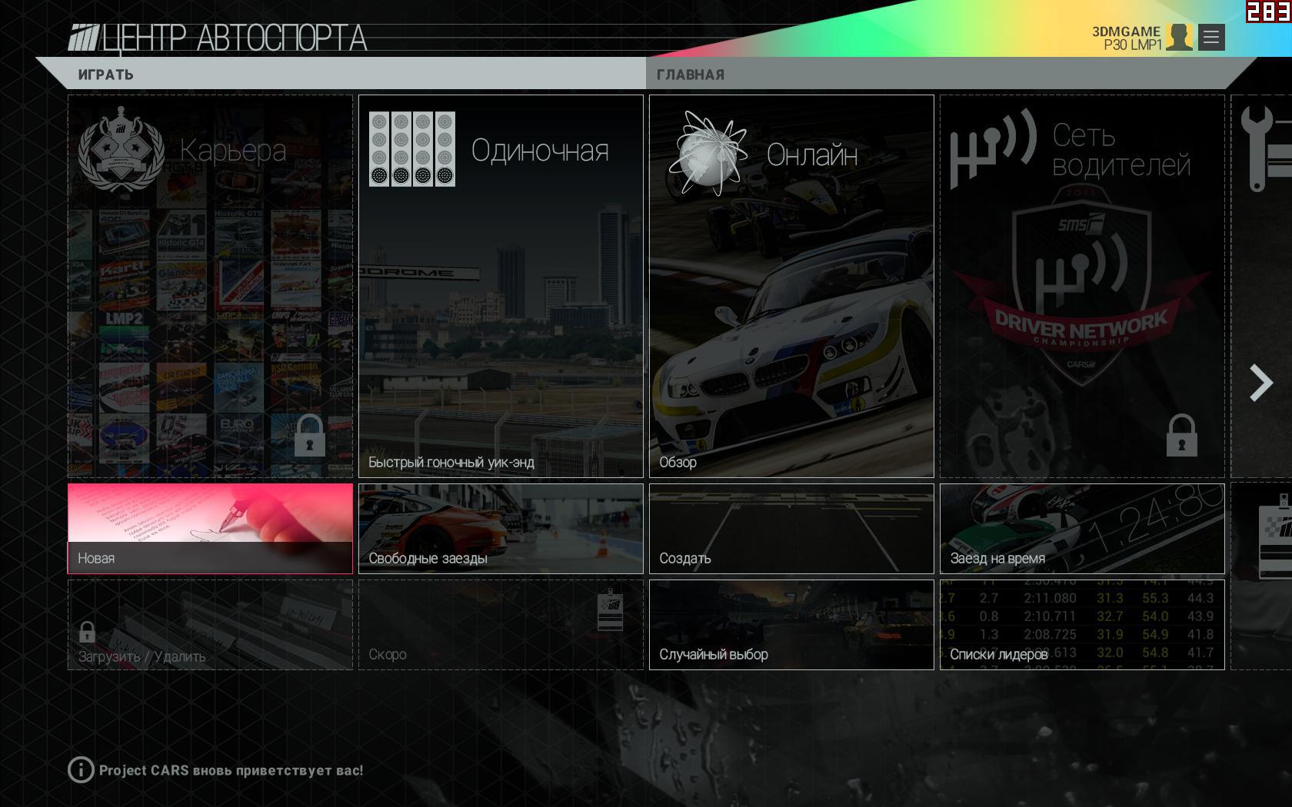1292x807 pixels.
Task: Click the P30 LMP1 label
Action: tap(1133, 45)
